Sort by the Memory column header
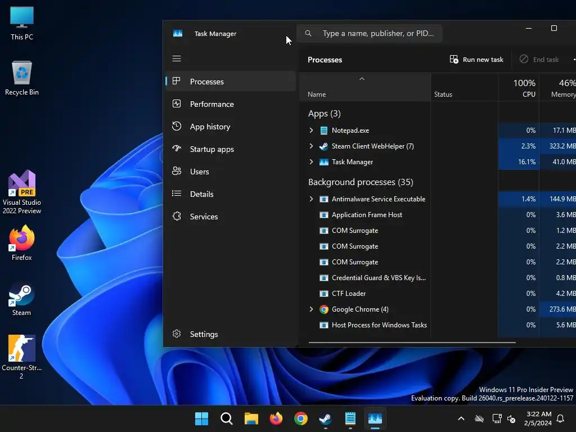The height and width of the screenshot is (432, 576). 557,87
